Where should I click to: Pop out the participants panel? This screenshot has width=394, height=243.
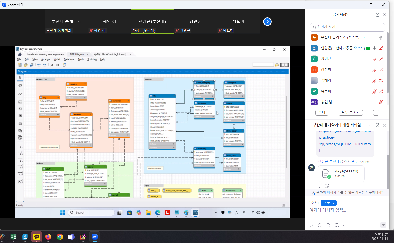(377, 15)
